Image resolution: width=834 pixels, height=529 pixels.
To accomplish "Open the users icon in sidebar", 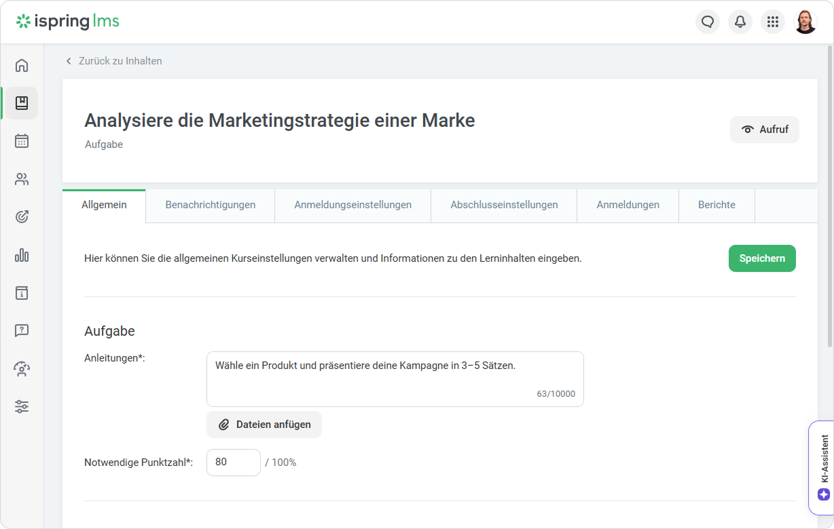I will tap(22, 179).
